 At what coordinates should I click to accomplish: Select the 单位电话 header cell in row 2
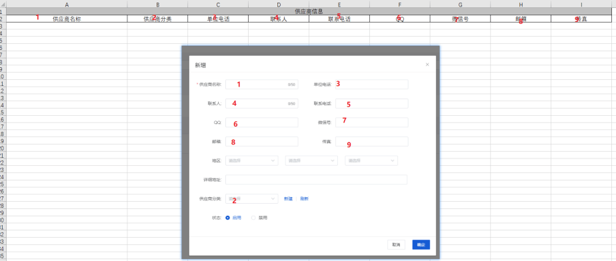[x=218, y=19]
